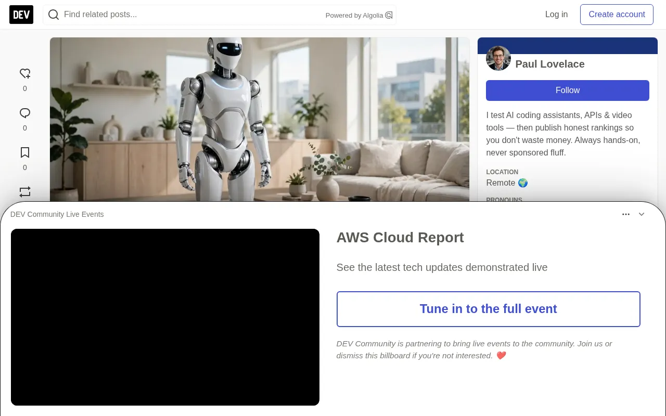Click the Powered by Algolia text
Viewport: 666px width, 416px height.
click(354, 16)
